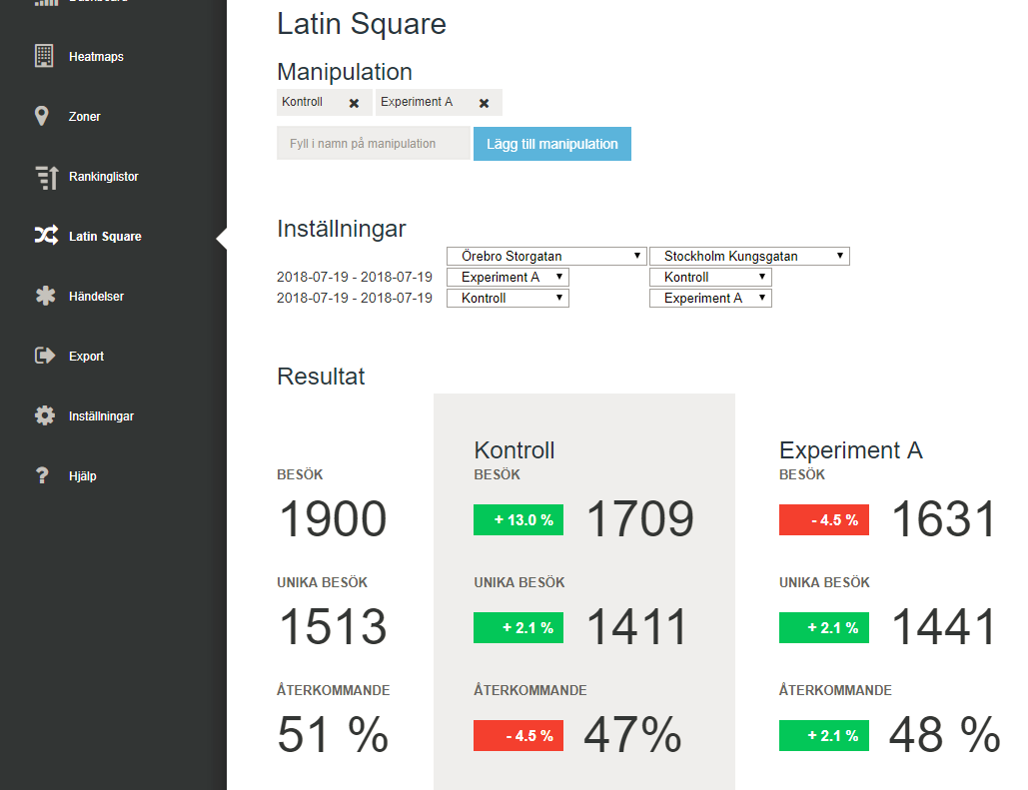Open the Hjälp sidebar item
1028x790 pixels.
(x=82, y=476)
